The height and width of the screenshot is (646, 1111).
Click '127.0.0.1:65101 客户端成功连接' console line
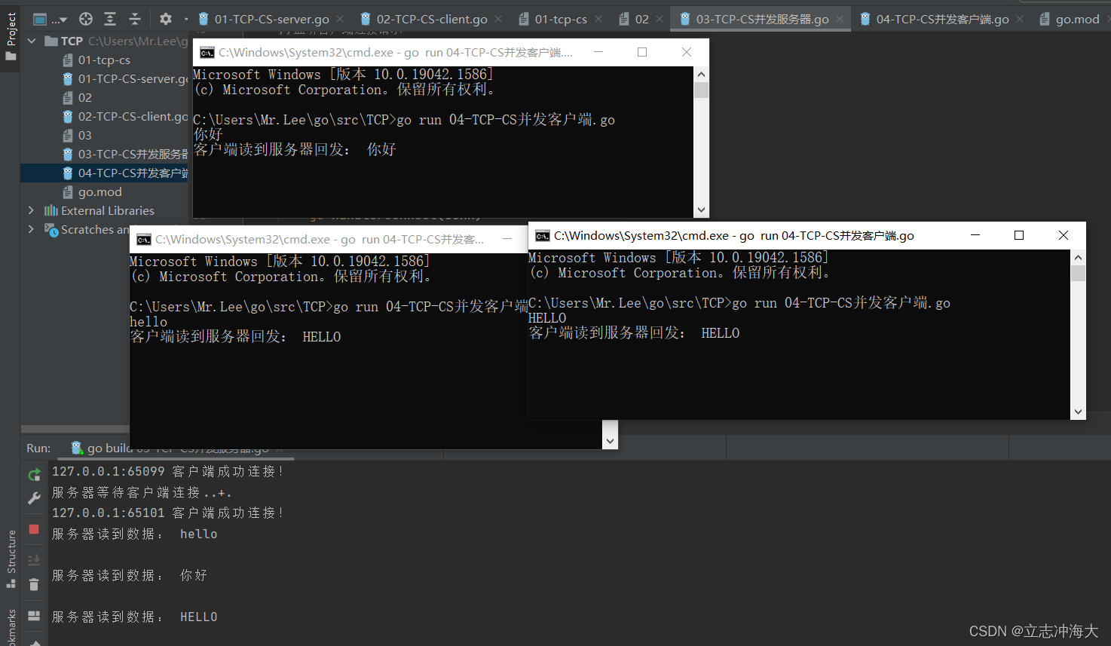pyautogui.click(x=168, y=513)
